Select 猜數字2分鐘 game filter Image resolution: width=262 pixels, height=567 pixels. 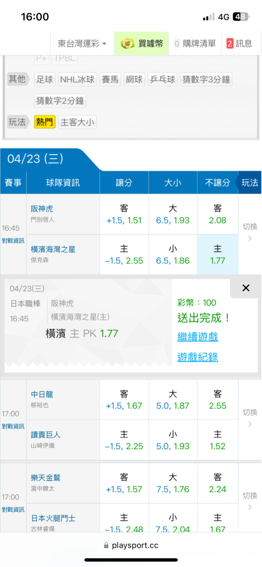pyautogui.click(x=61, y=100)
